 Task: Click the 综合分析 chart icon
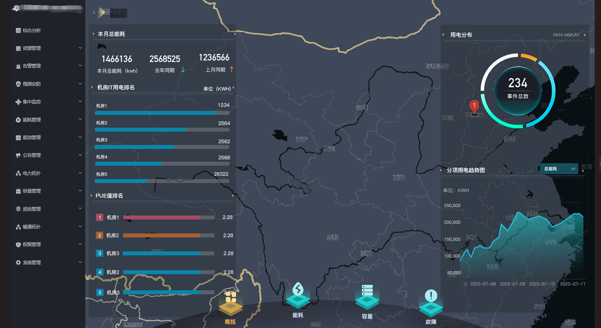[x=18, y=31]
